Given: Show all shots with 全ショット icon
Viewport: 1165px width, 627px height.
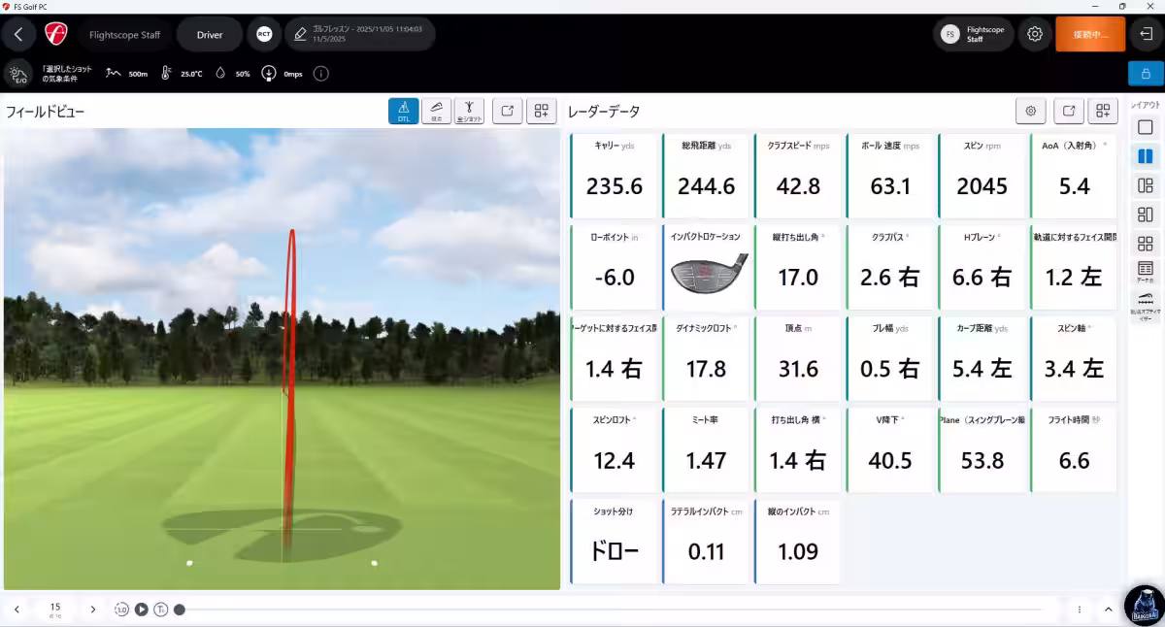Looking at the screenshot, I should 469,111.
